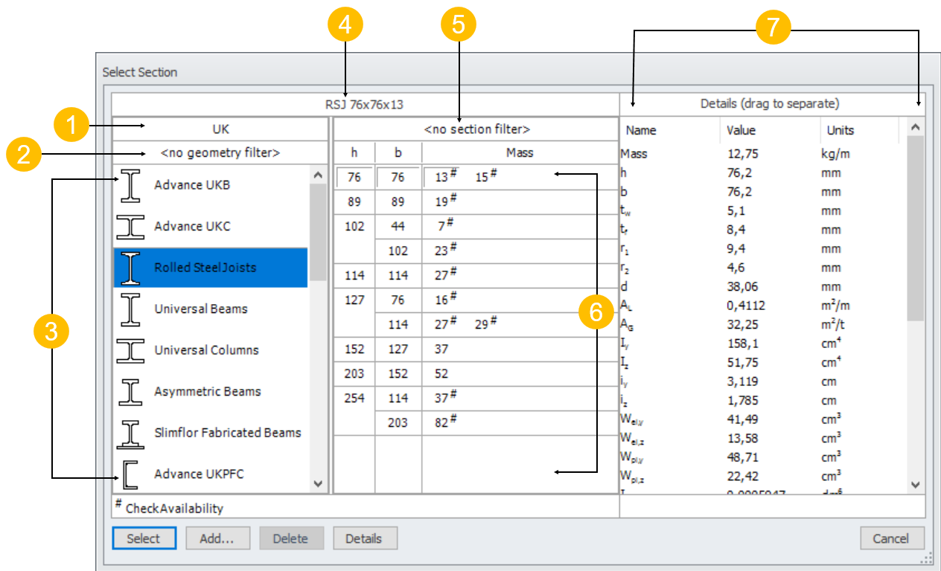Click the Universal Beams I-profile icon
Viewport: 941px width, 571px height.
[130, 309]
